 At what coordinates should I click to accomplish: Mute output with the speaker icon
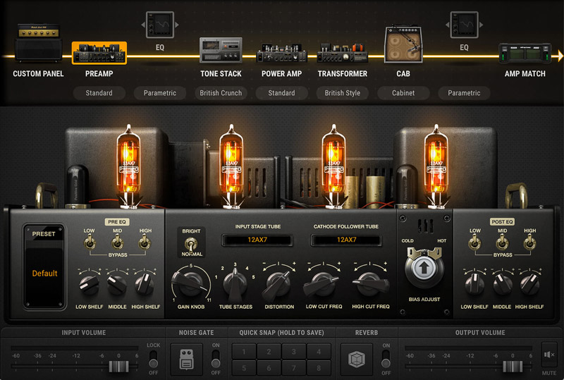548,354
